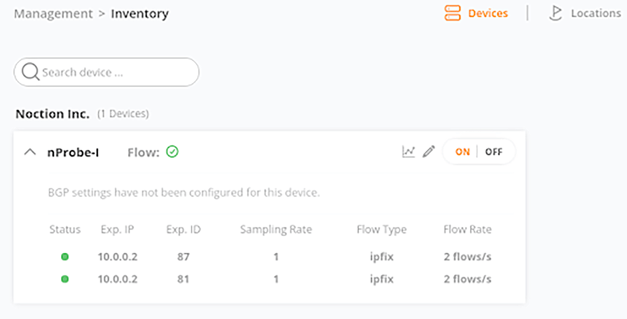Switch the nProbe-I device to ON

[x=462, y=152]
